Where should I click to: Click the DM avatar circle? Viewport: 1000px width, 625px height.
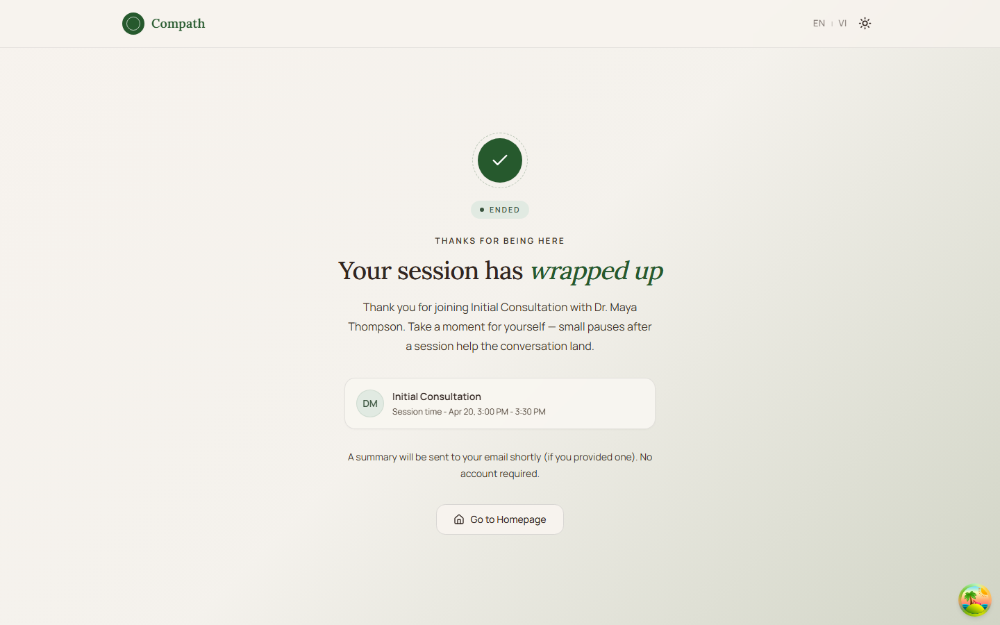(370, 403)
